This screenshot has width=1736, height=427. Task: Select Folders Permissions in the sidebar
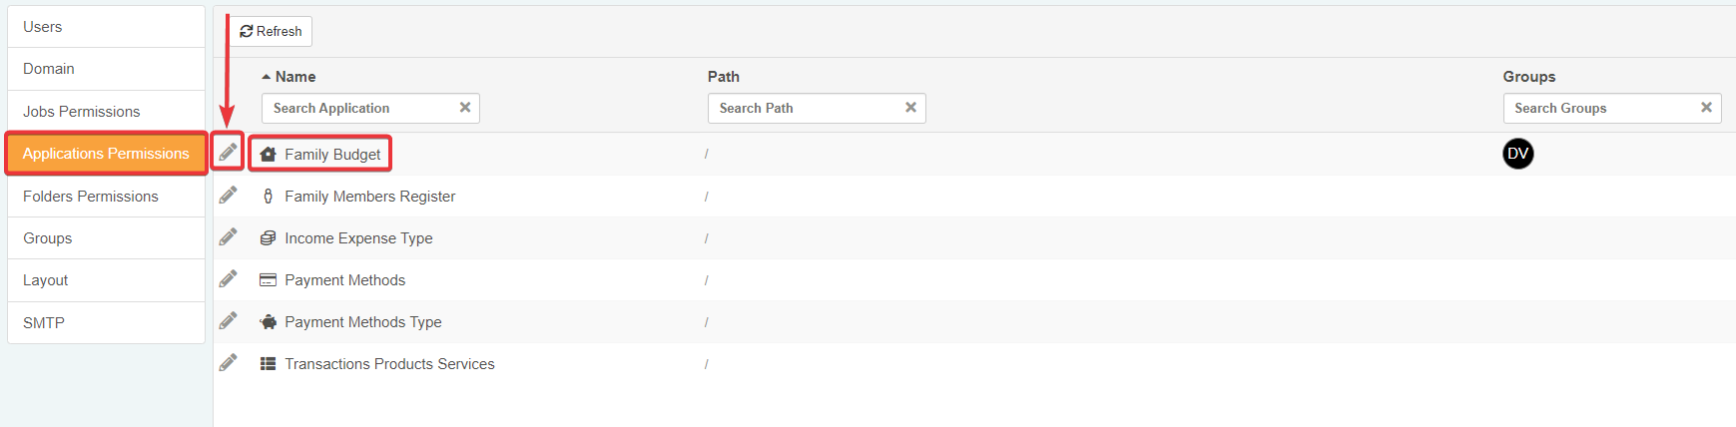click(91, 197)
